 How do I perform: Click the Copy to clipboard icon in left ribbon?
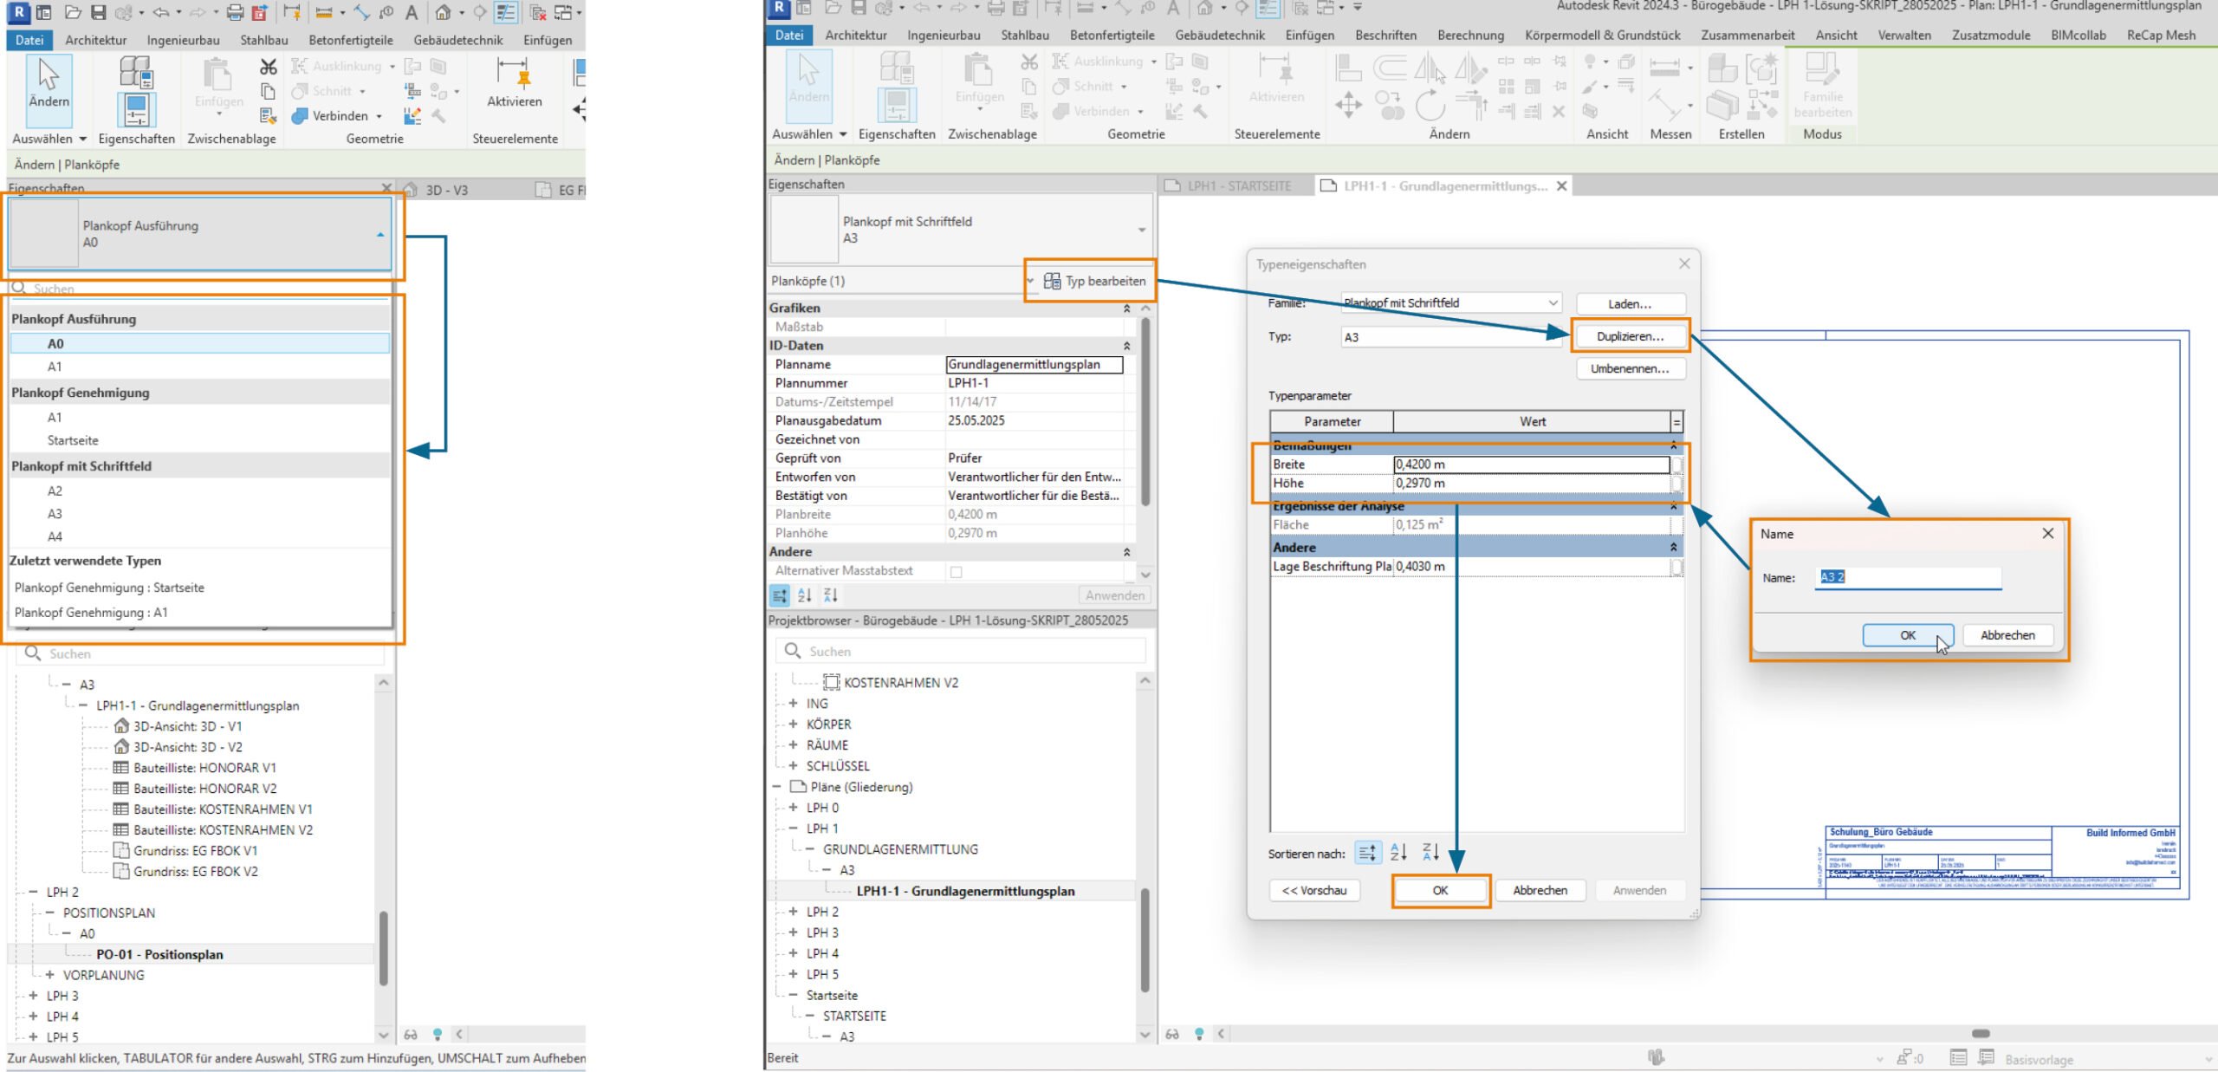click(269, 91)
